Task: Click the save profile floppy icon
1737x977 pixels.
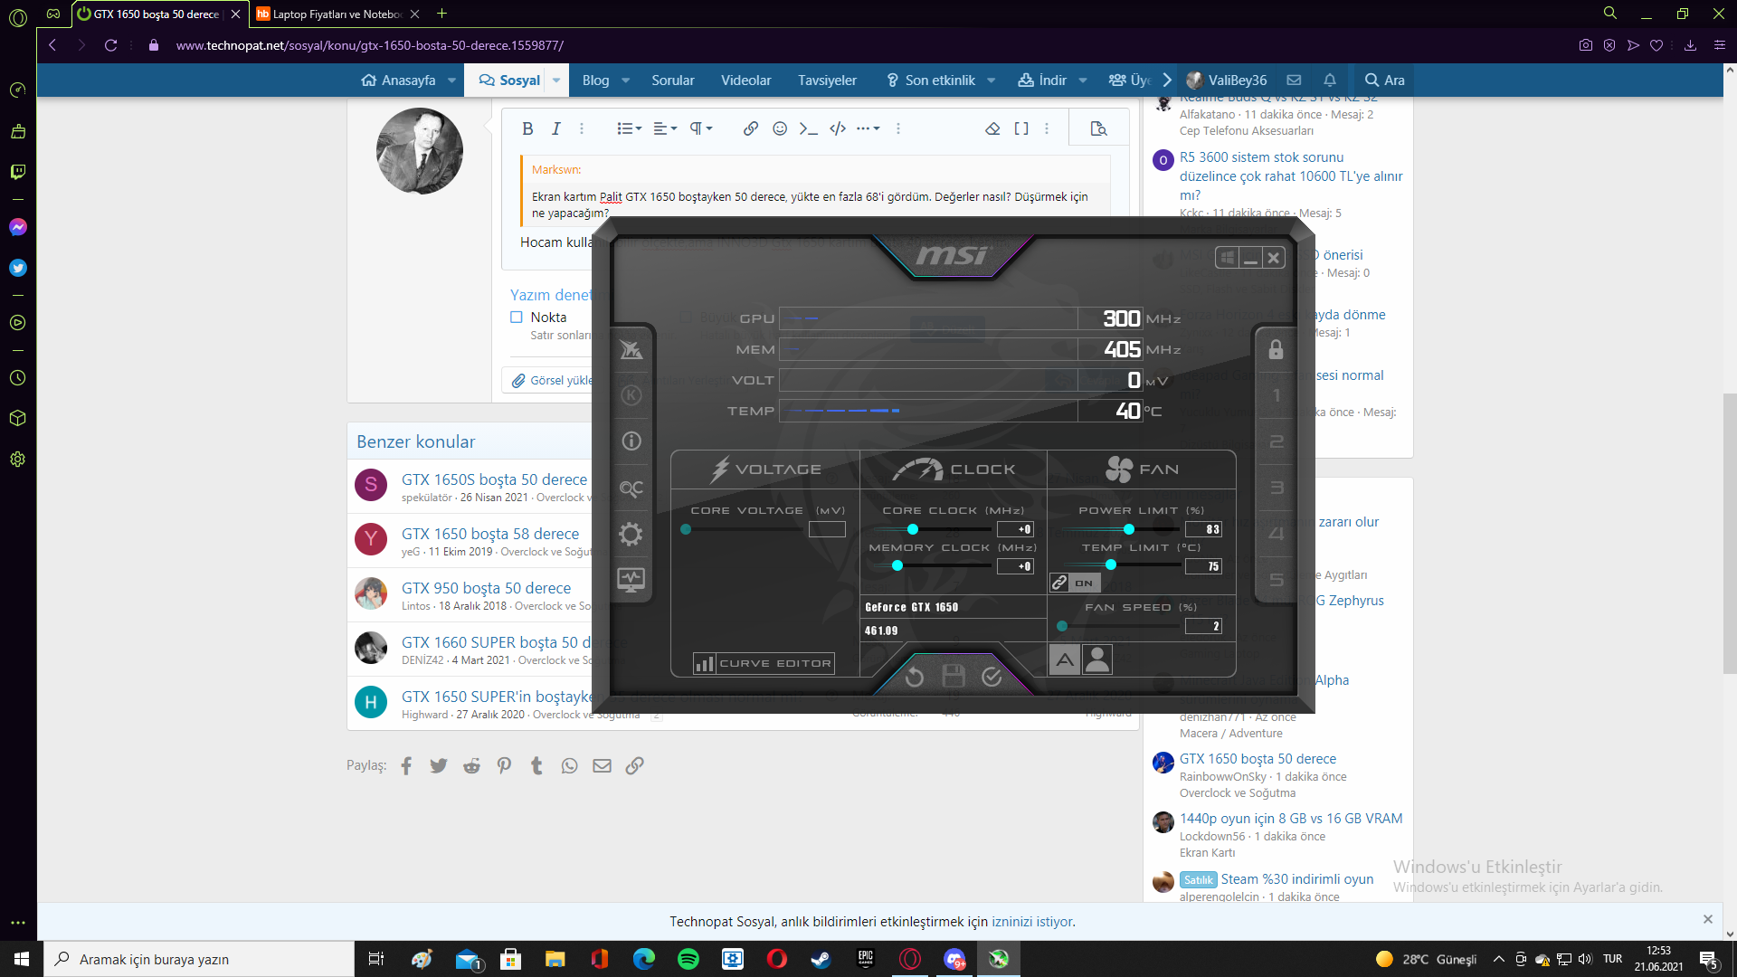Action: 953,676
